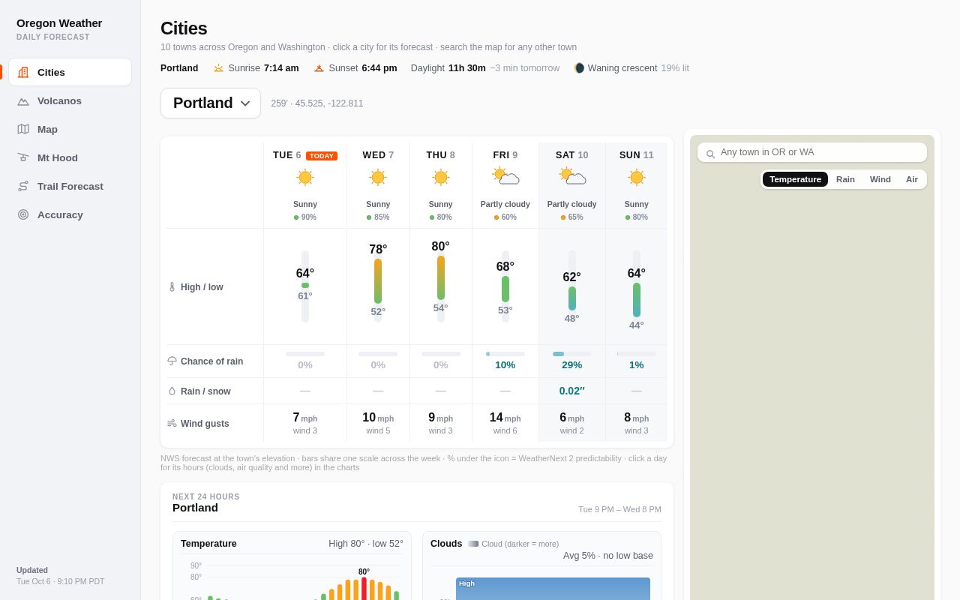Click the search magnifier icon
This screenshot has width=960, height=600.
click(710, 153)
